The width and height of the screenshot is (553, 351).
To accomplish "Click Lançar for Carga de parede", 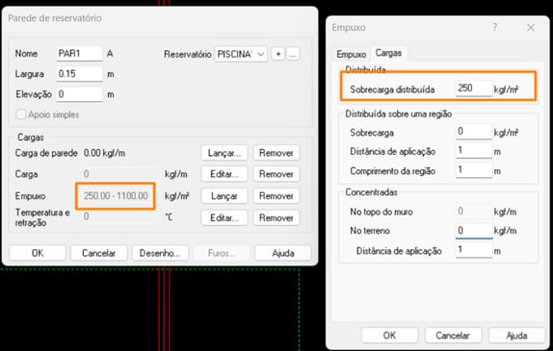I will (224, 153).
